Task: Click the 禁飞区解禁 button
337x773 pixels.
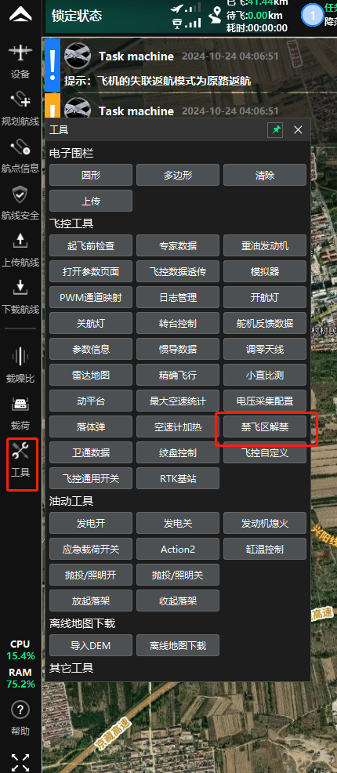Action: point(265,427)
